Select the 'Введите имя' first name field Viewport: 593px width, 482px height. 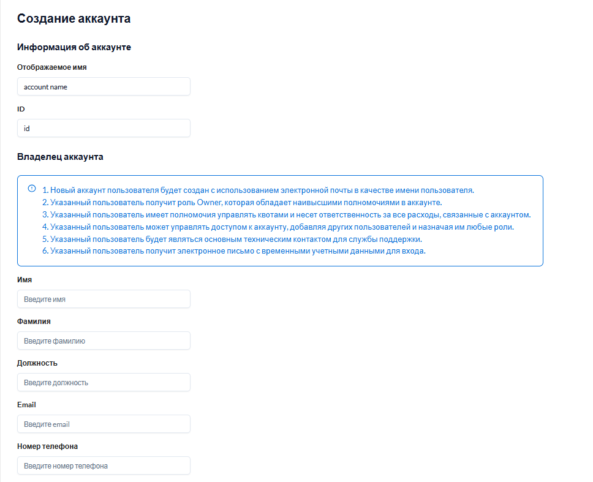click(x=104, y=299)
